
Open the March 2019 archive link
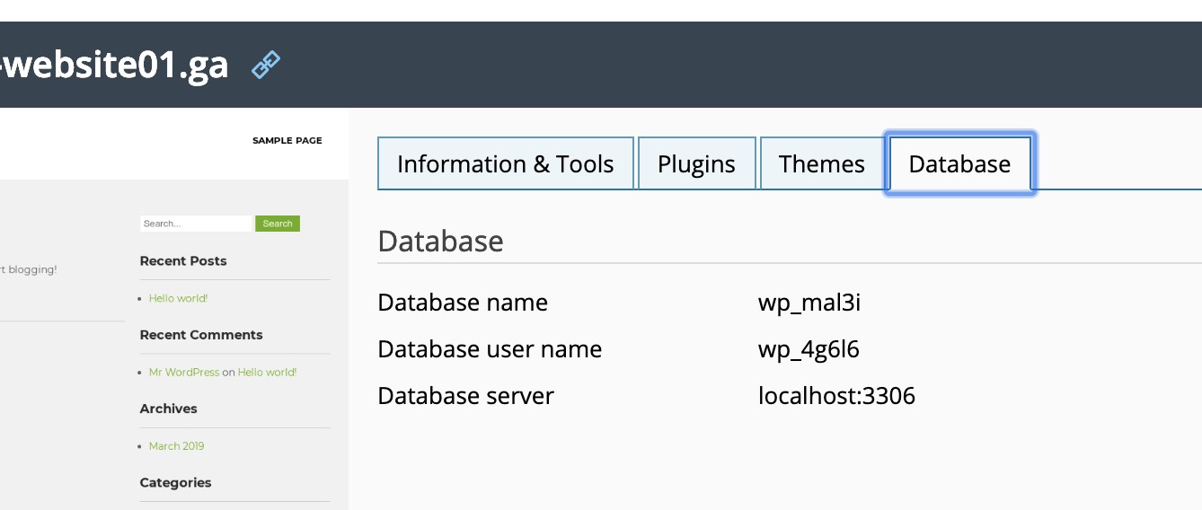click(176, 445)
